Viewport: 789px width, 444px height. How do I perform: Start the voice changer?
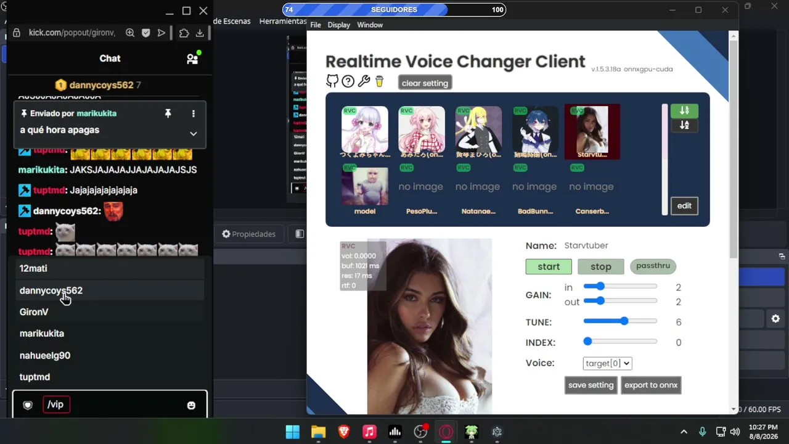(x=549, y=266)
